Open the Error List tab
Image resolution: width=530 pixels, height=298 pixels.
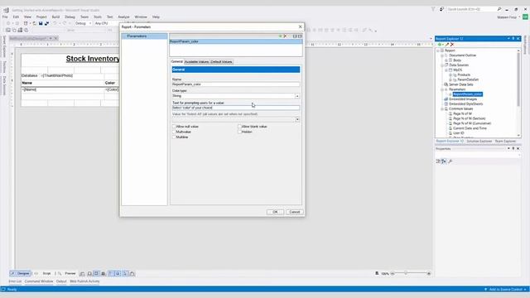(x=15, y=281)
